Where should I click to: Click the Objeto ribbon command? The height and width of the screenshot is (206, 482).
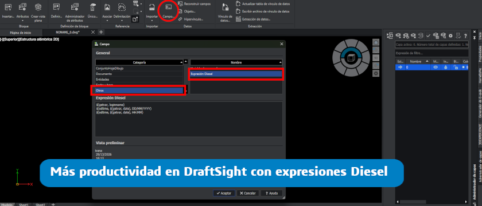[187, 11]
